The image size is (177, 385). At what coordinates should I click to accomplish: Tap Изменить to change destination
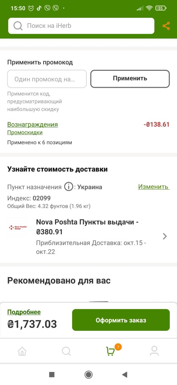coord(154,187)
